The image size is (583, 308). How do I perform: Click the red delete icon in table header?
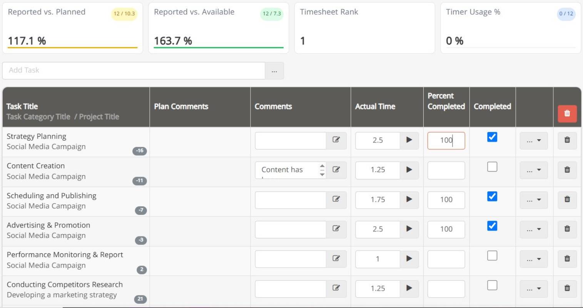pyautogui.click(x=567, y=114)
